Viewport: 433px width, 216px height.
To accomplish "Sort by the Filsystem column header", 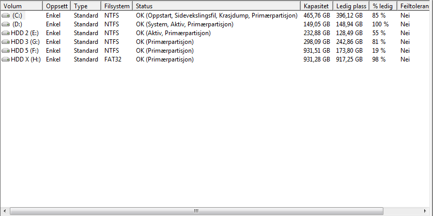I will coord(117,6).
